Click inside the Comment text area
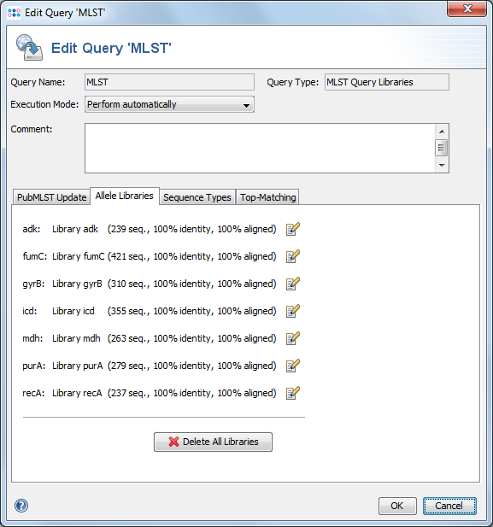Image resolution: width=493 pixels, height=527 pixels. coord(260,149)
